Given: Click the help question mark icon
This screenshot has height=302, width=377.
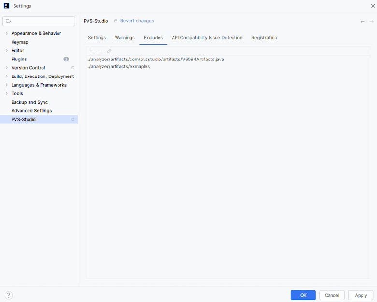Looking at the screenshot, I should tap(9, 295).
